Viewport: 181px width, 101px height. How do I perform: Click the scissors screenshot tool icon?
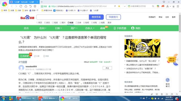tap(167, 6)
